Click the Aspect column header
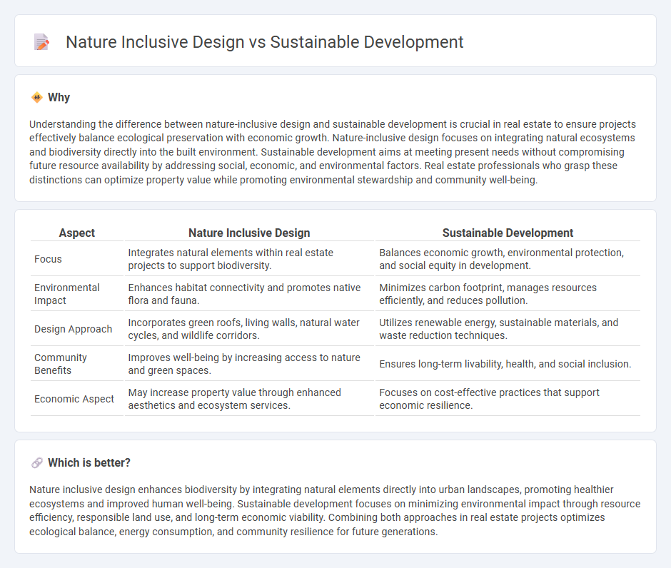The height and width of the screenshot is (568, 671). pyautogui.click(x=77, y=233)
